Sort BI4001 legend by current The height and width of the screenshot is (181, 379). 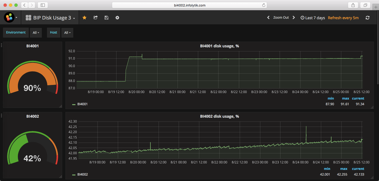click(358, 98)
